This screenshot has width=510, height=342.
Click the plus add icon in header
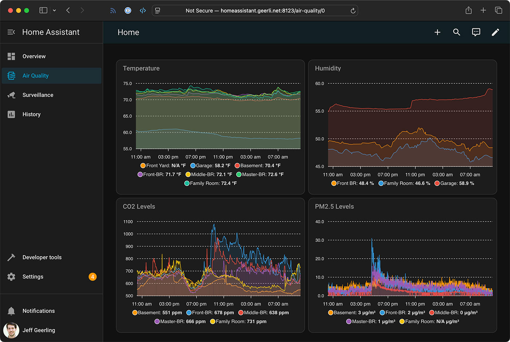[438, 32]
